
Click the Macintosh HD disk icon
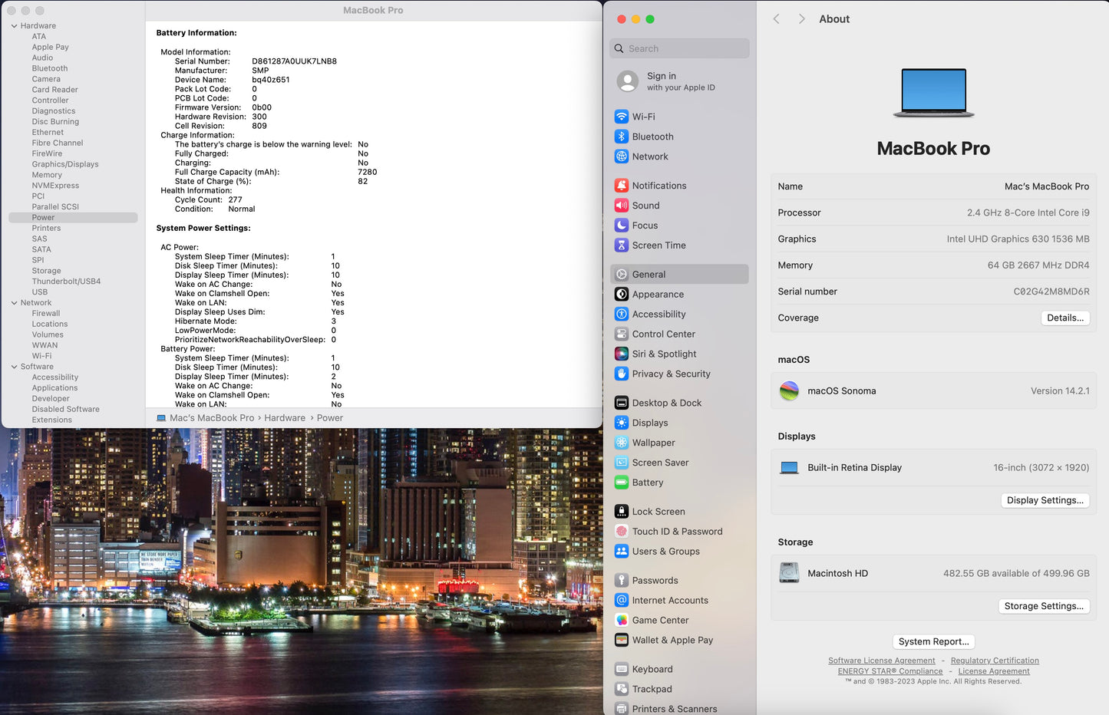789,573
